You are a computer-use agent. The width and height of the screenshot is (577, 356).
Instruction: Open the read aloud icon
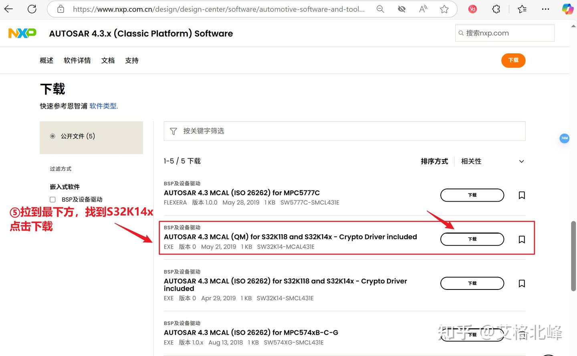(x=423, y=9)
